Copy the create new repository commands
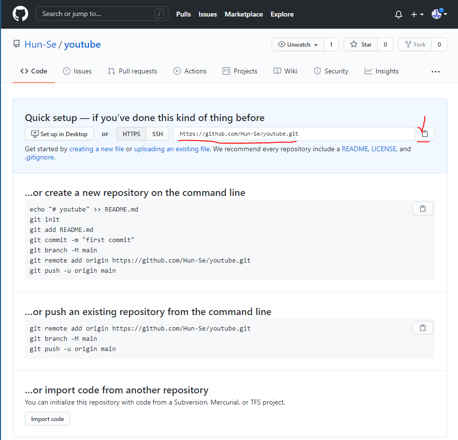Viewport: 458px width, 440px height. coord(422,209)
